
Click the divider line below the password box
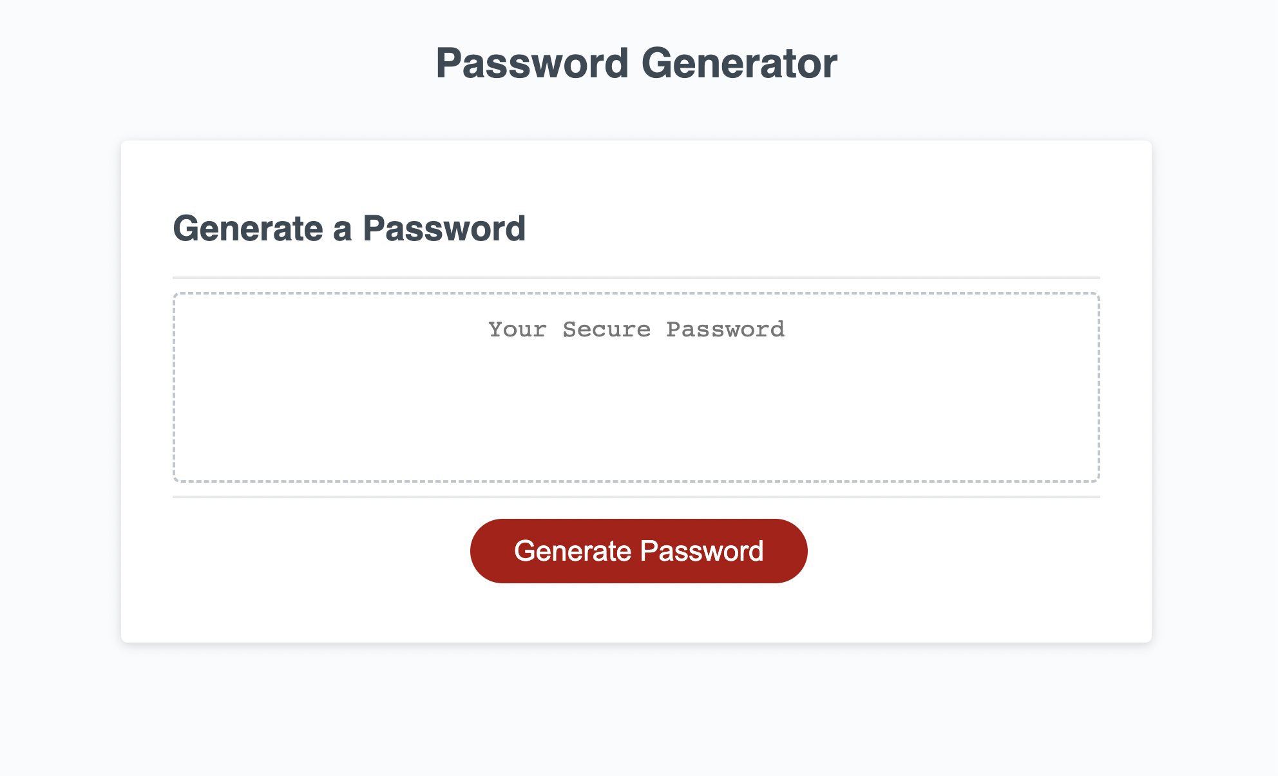(636, 497)
